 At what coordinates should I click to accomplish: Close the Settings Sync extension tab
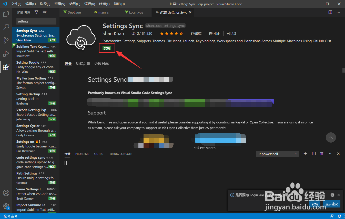[x=190, y=12]
